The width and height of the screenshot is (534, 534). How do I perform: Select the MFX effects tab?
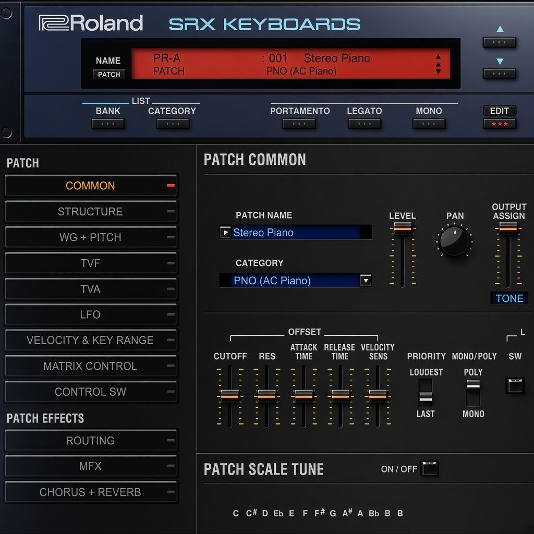[x=91, y=466]
